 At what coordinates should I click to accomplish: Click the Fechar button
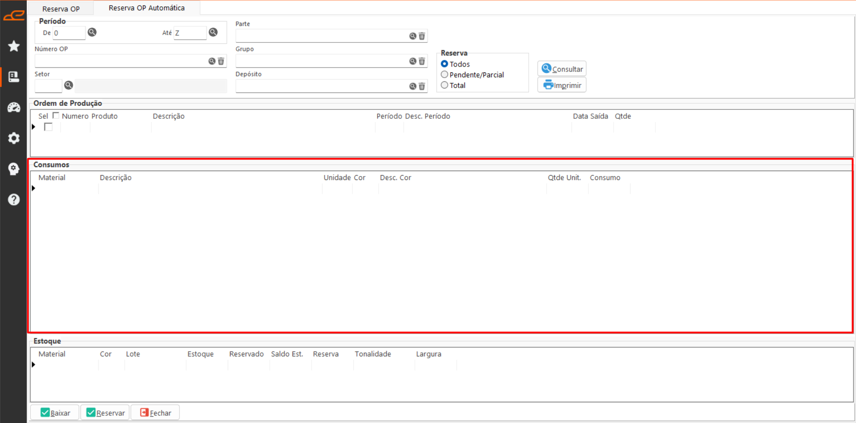coord(155,413)
